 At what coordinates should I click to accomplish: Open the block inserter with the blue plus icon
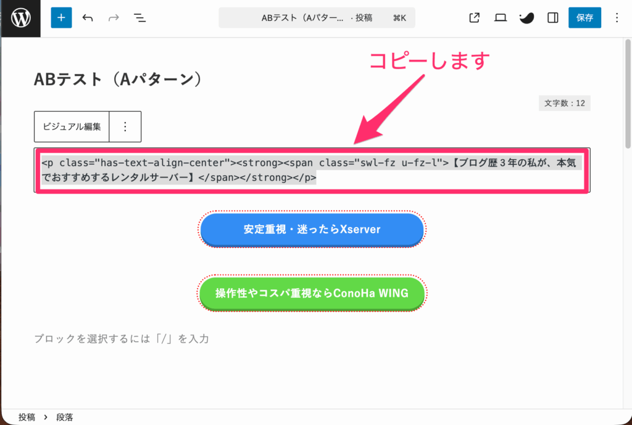click(x=60, y=17)
